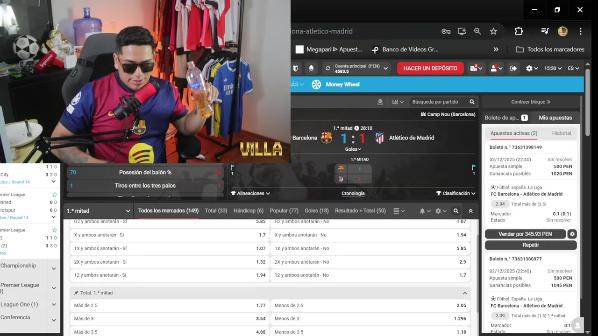Click Contraer bloque to collapse bet slip
This screenshot has height=336, width=598.
531,102
